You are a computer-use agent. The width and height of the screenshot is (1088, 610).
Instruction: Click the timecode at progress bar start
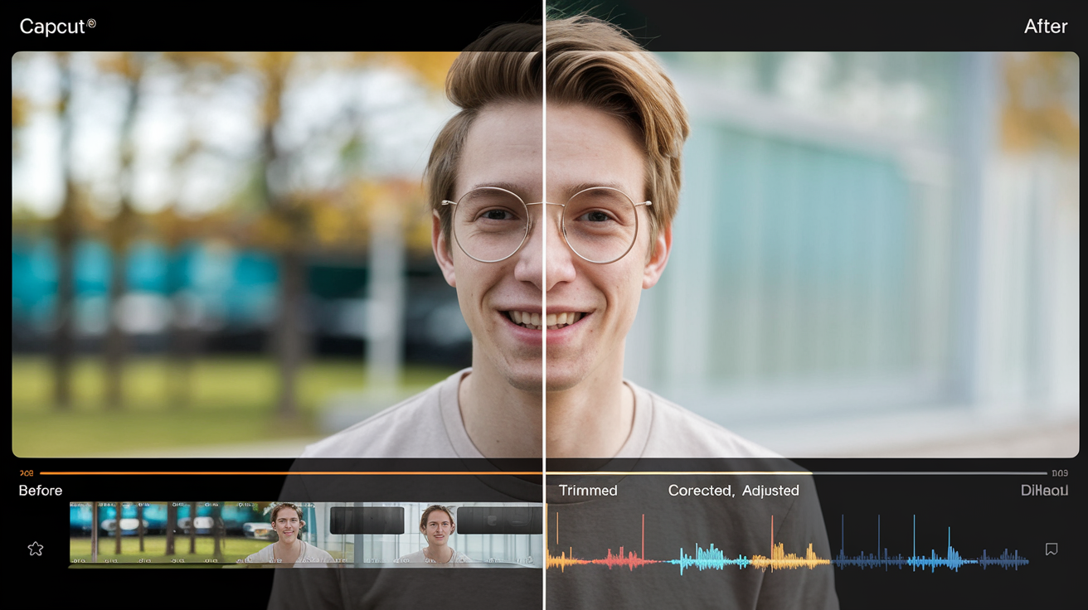(x=27, y=473)
